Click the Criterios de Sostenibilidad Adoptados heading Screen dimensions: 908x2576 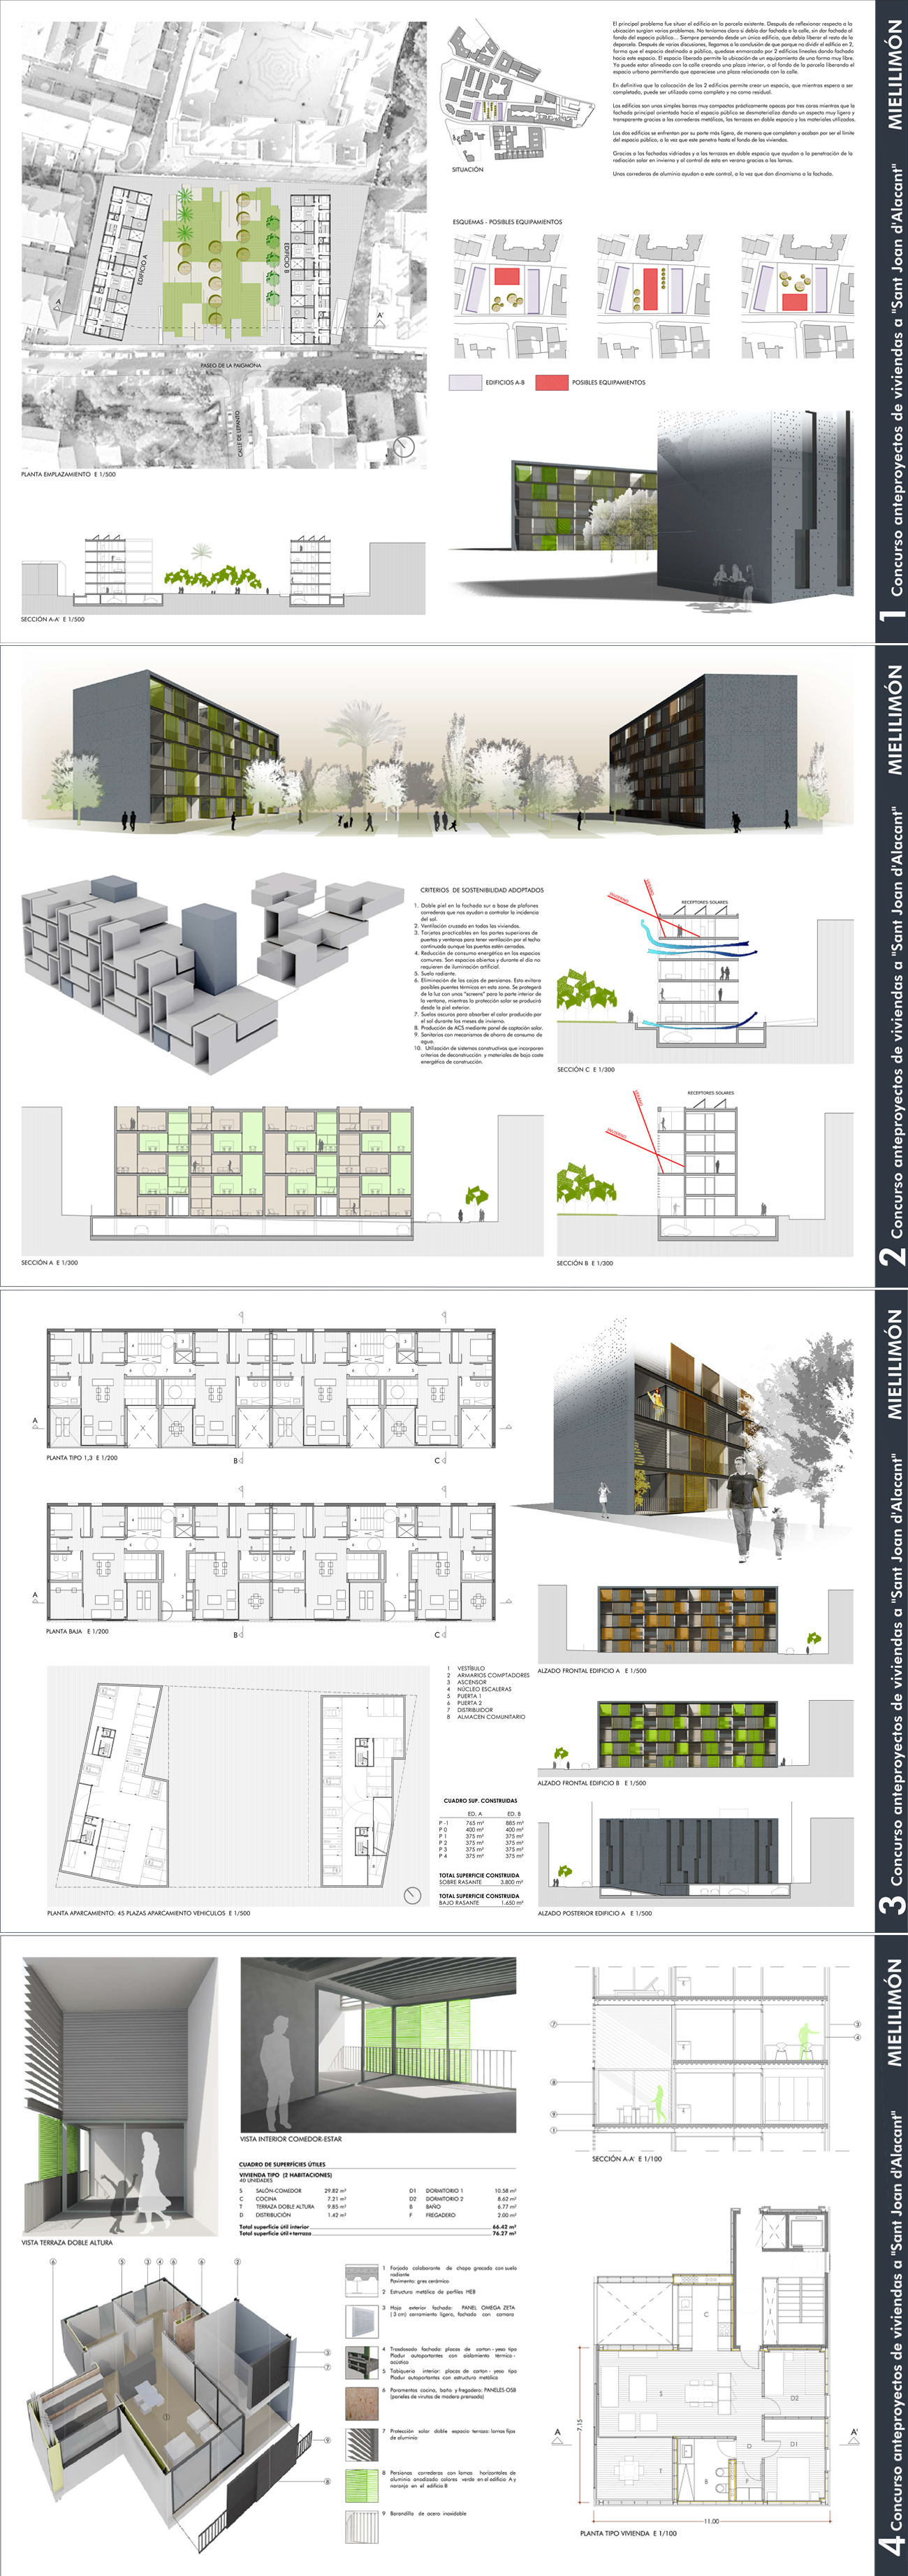(x=481, y=889)
